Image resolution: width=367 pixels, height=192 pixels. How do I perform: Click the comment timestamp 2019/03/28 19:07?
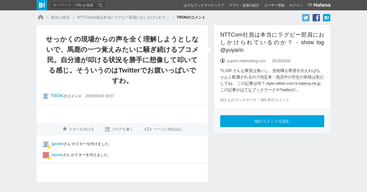tap(100, 96)
